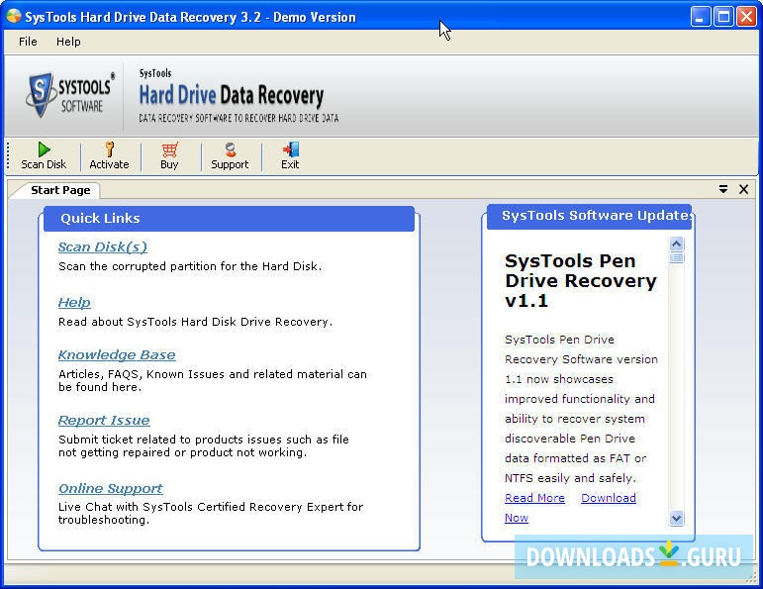Click the Activate key icon
The image size is (763, 589).
click(110, 148)
